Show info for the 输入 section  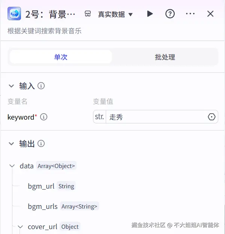point(41,86)
